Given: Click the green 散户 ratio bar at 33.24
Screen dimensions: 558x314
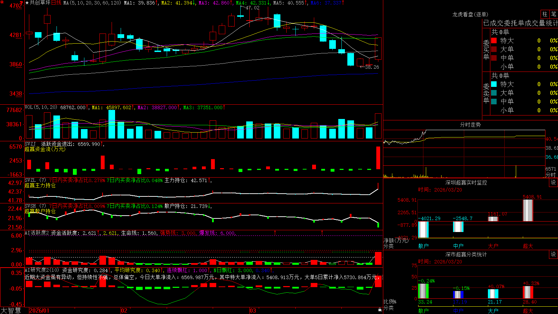Looking at the screenshot, I should click(423, 291).
